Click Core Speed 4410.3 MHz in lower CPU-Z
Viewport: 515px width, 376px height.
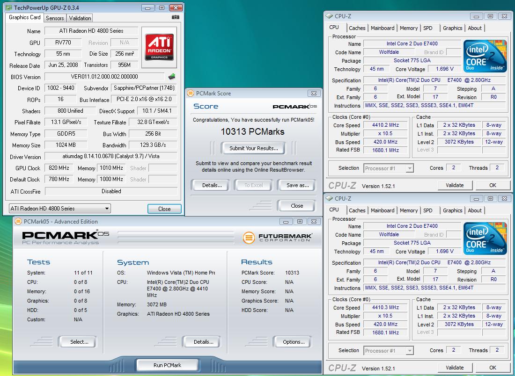pyautogui.click(x=385, y=307)
